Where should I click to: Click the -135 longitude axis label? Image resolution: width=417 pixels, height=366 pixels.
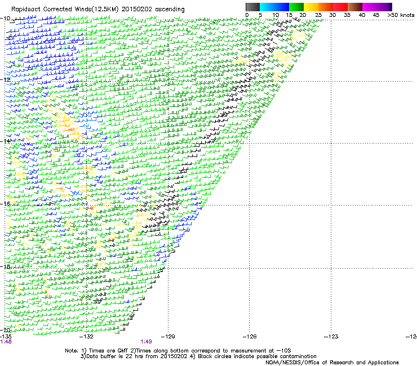[x=6, y=337]
